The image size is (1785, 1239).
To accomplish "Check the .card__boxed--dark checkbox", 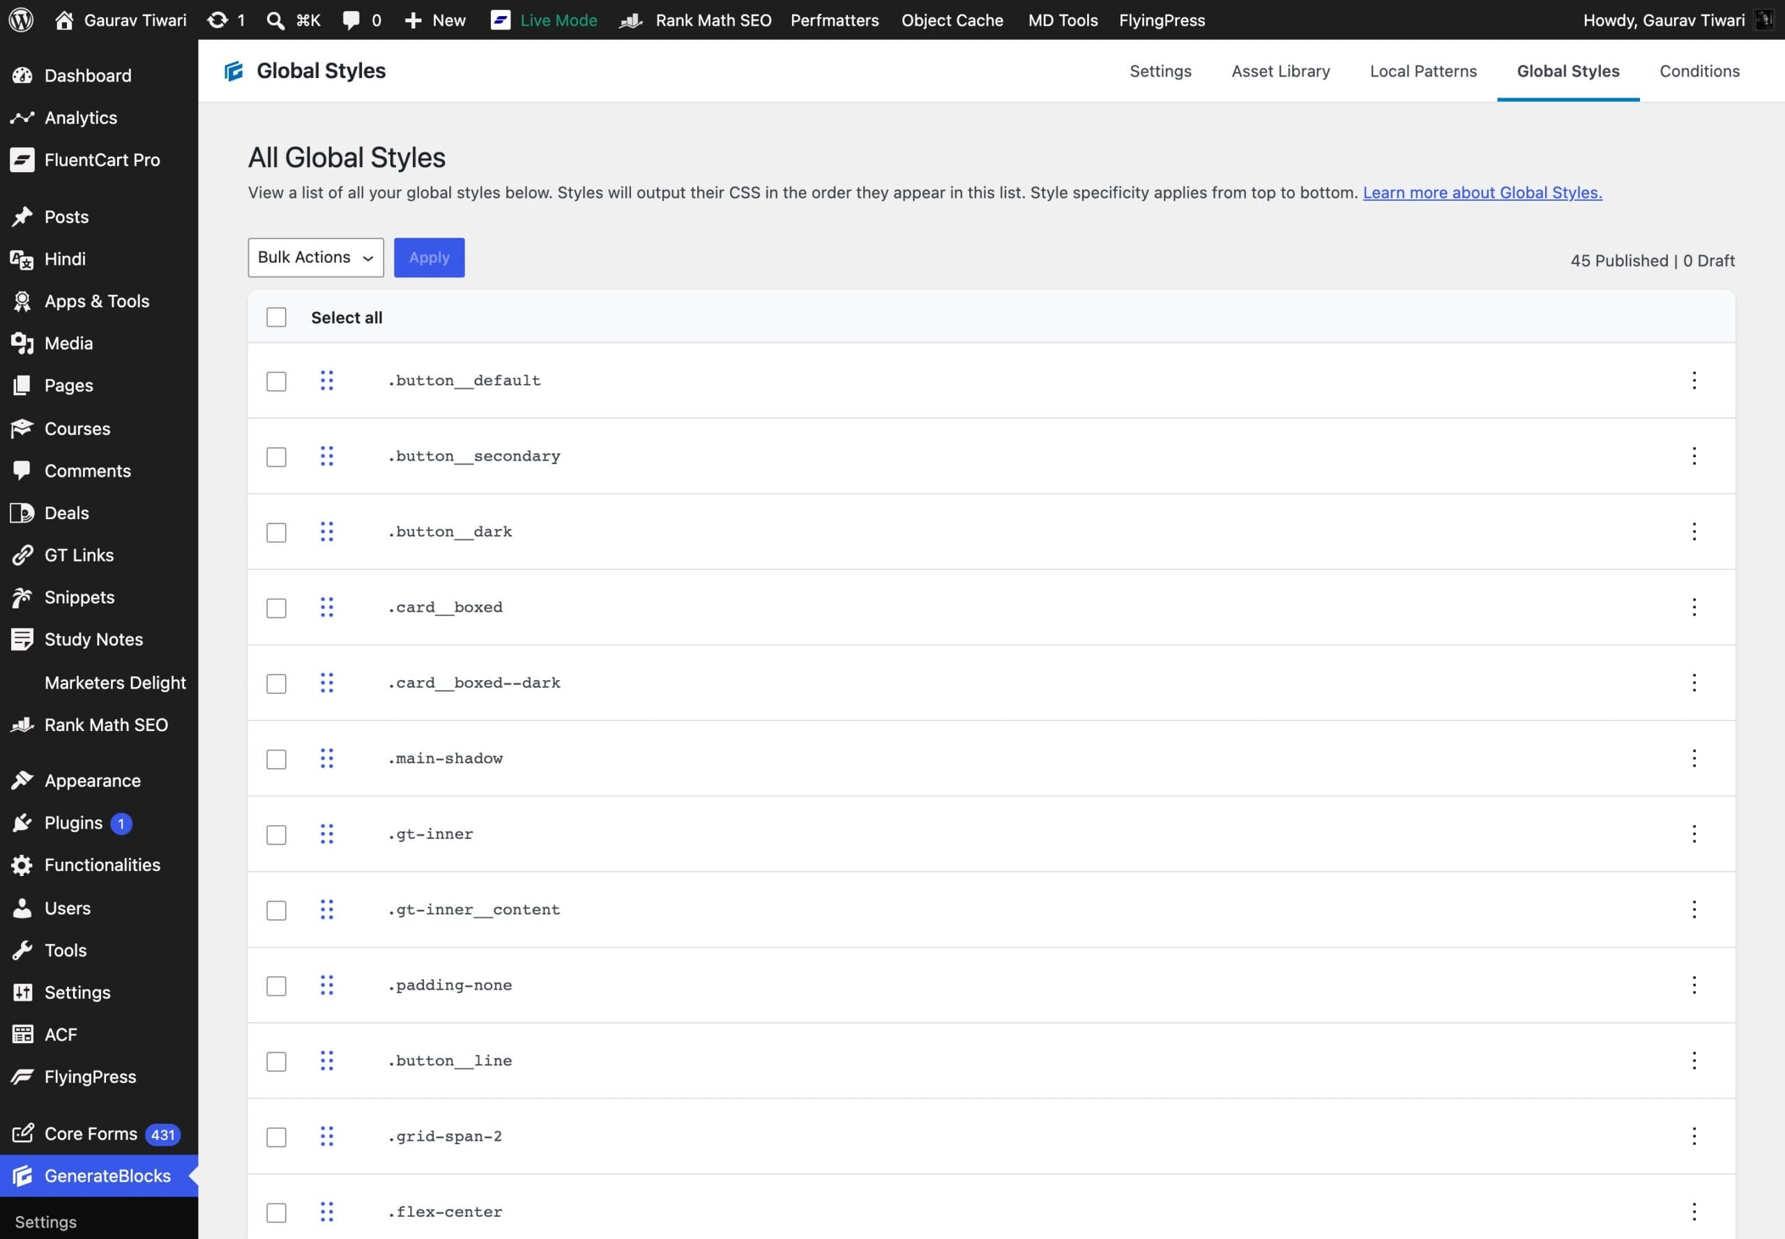I will pos(277,684).
